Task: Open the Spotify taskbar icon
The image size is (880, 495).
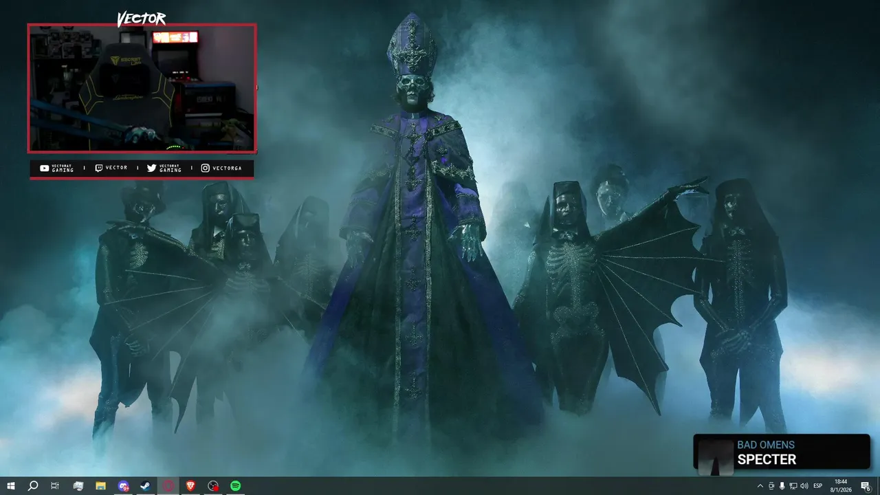Action: tap(235, 486)
